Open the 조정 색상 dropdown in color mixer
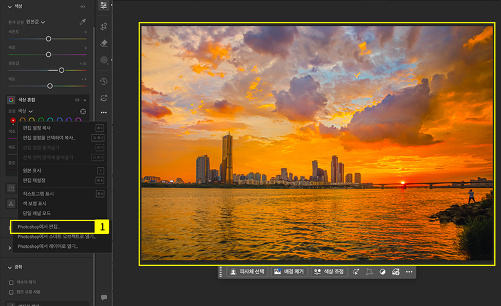Image resolution: width=501 pixels, height=306 pixels. [25, 111]
